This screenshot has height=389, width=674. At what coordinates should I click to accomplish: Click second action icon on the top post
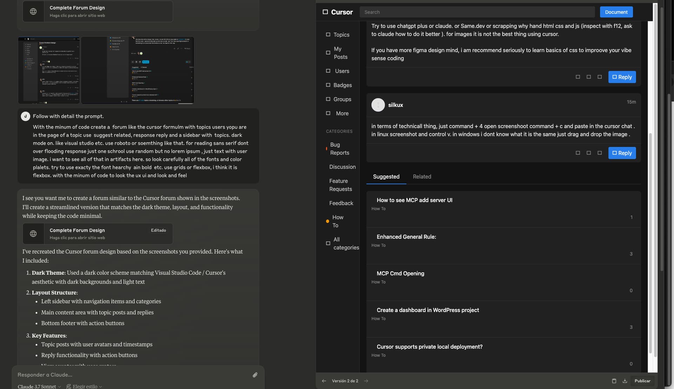click(x=589, y=77)
